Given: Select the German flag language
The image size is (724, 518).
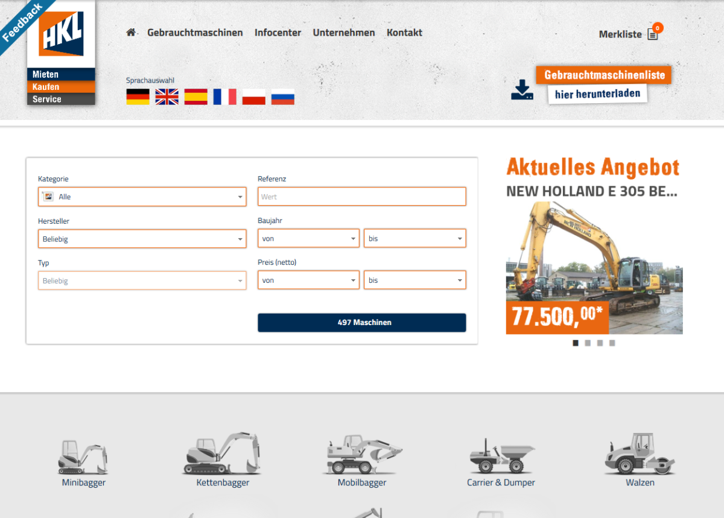Looking at the screenshot, I should (x=138, y=96).
